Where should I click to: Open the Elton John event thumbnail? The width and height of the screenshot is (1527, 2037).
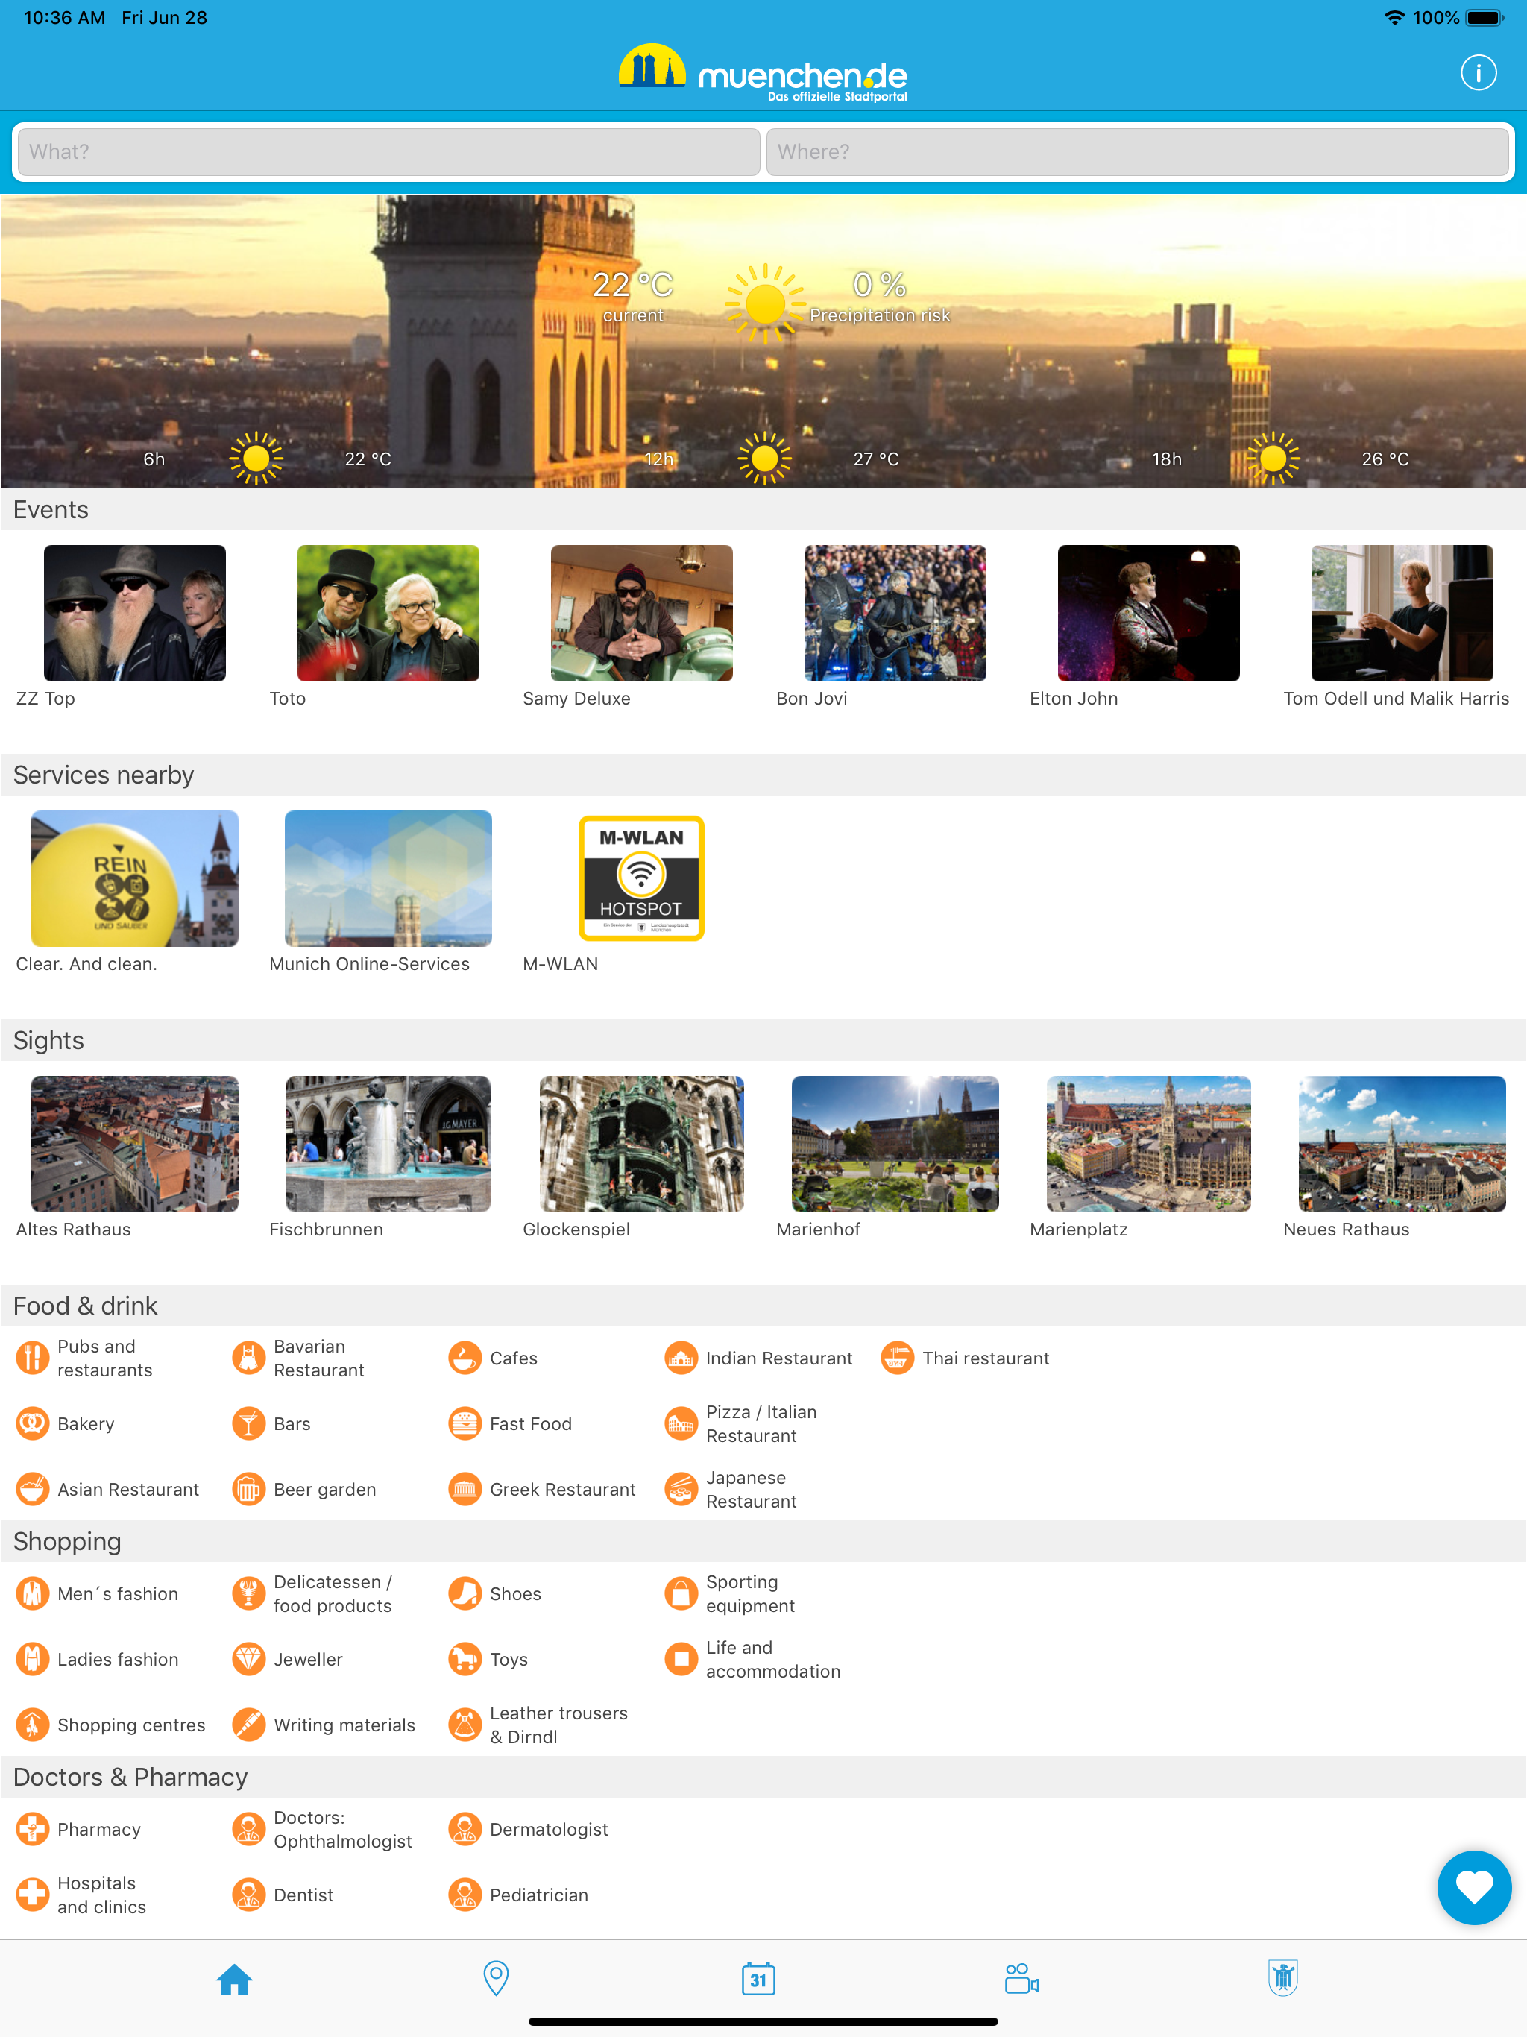click(1147, 614)
